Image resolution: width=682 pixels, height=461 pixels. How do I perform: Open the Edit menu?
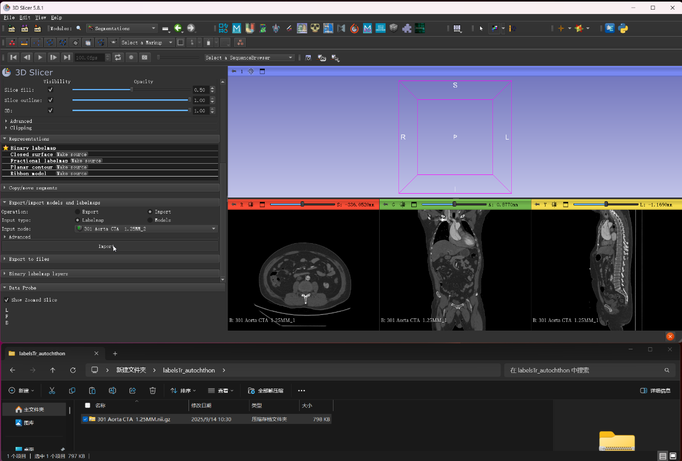25,18
